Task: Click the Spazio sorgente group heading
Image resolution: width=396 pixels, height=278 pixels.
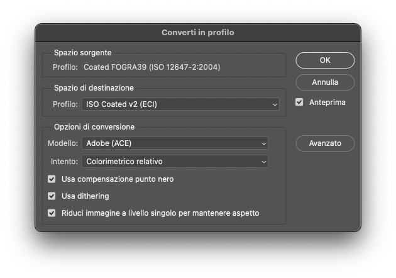Action: click(x=82, y=53)
